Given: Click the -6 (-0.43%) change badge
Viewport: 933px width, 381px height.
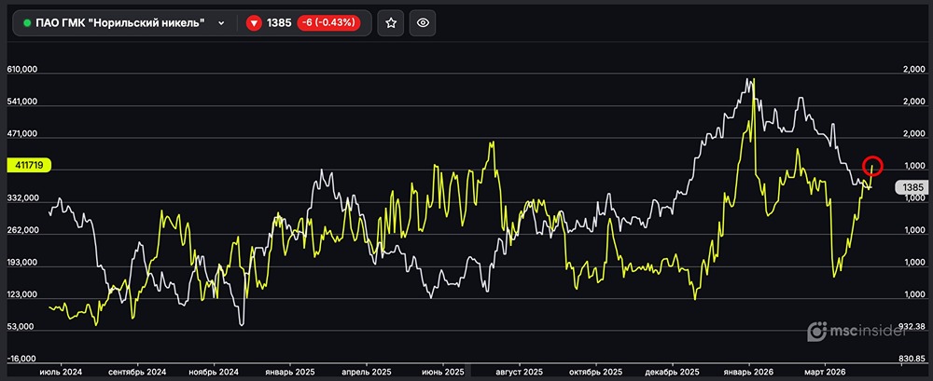Looking at the screenshot, I should [328, 22].
